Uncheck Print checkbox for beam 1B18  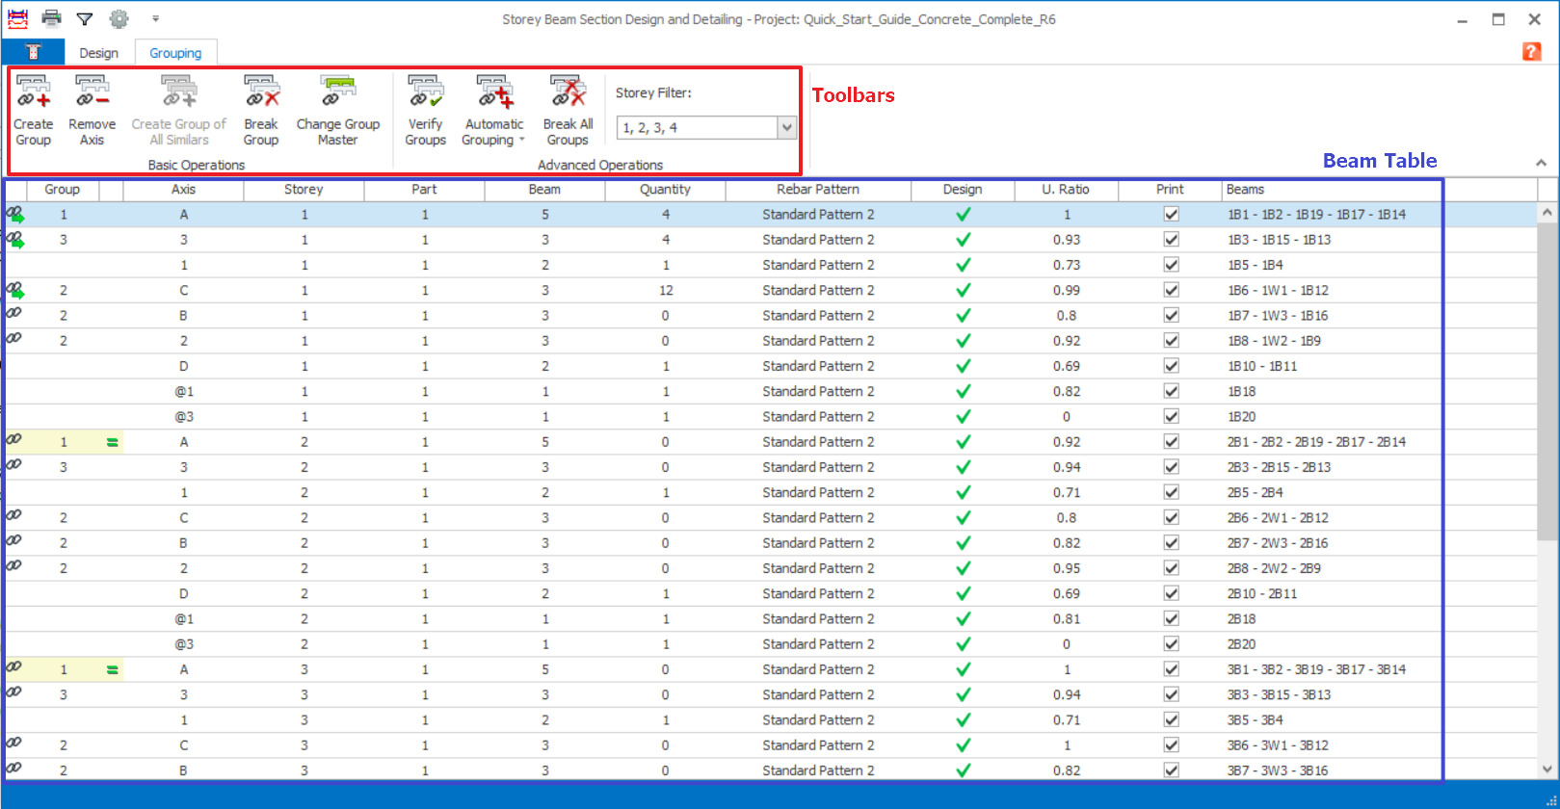(x=1171, y=391)
